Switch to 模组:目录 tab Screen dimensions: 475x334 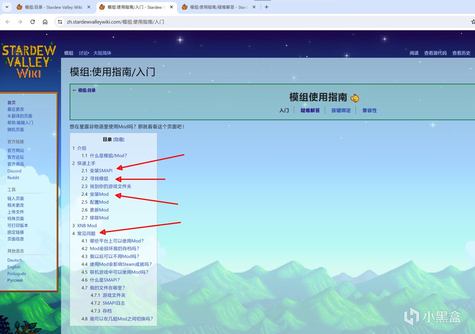pyautogui.click(x=54, y=7)
